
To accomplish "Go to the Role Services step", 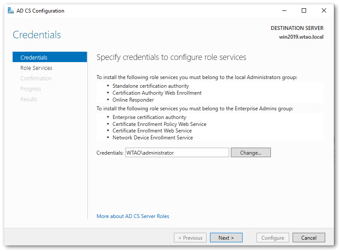I will pos(36,68).
